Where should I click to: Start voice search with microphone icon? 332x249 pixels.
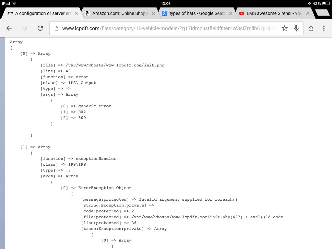point(296,28)
